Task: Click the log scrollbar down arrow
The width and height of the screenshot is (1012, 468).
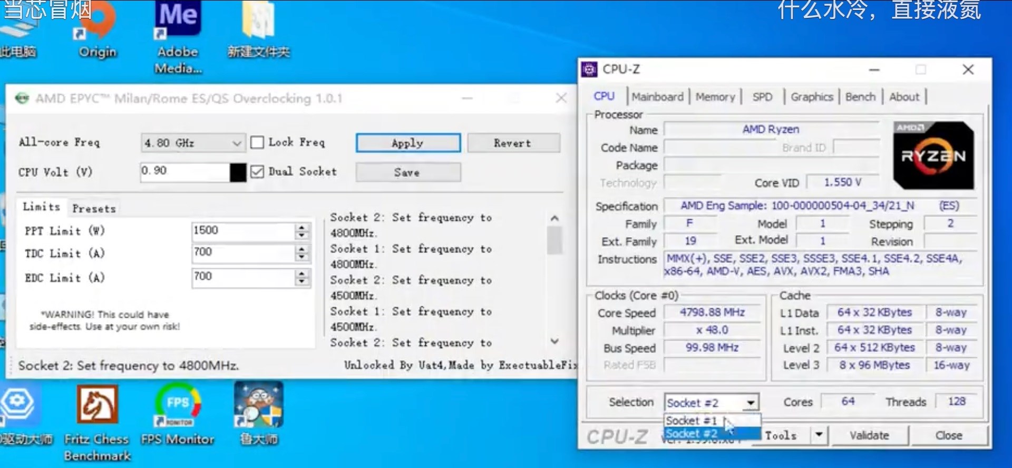Action: click(554, 341)
